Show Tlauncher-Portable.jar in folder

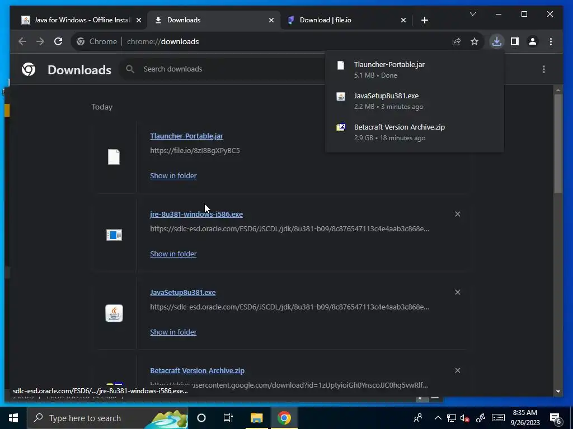point(173,176)
